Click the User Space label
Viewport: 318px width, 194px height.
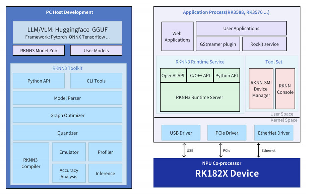pos(282,114)
